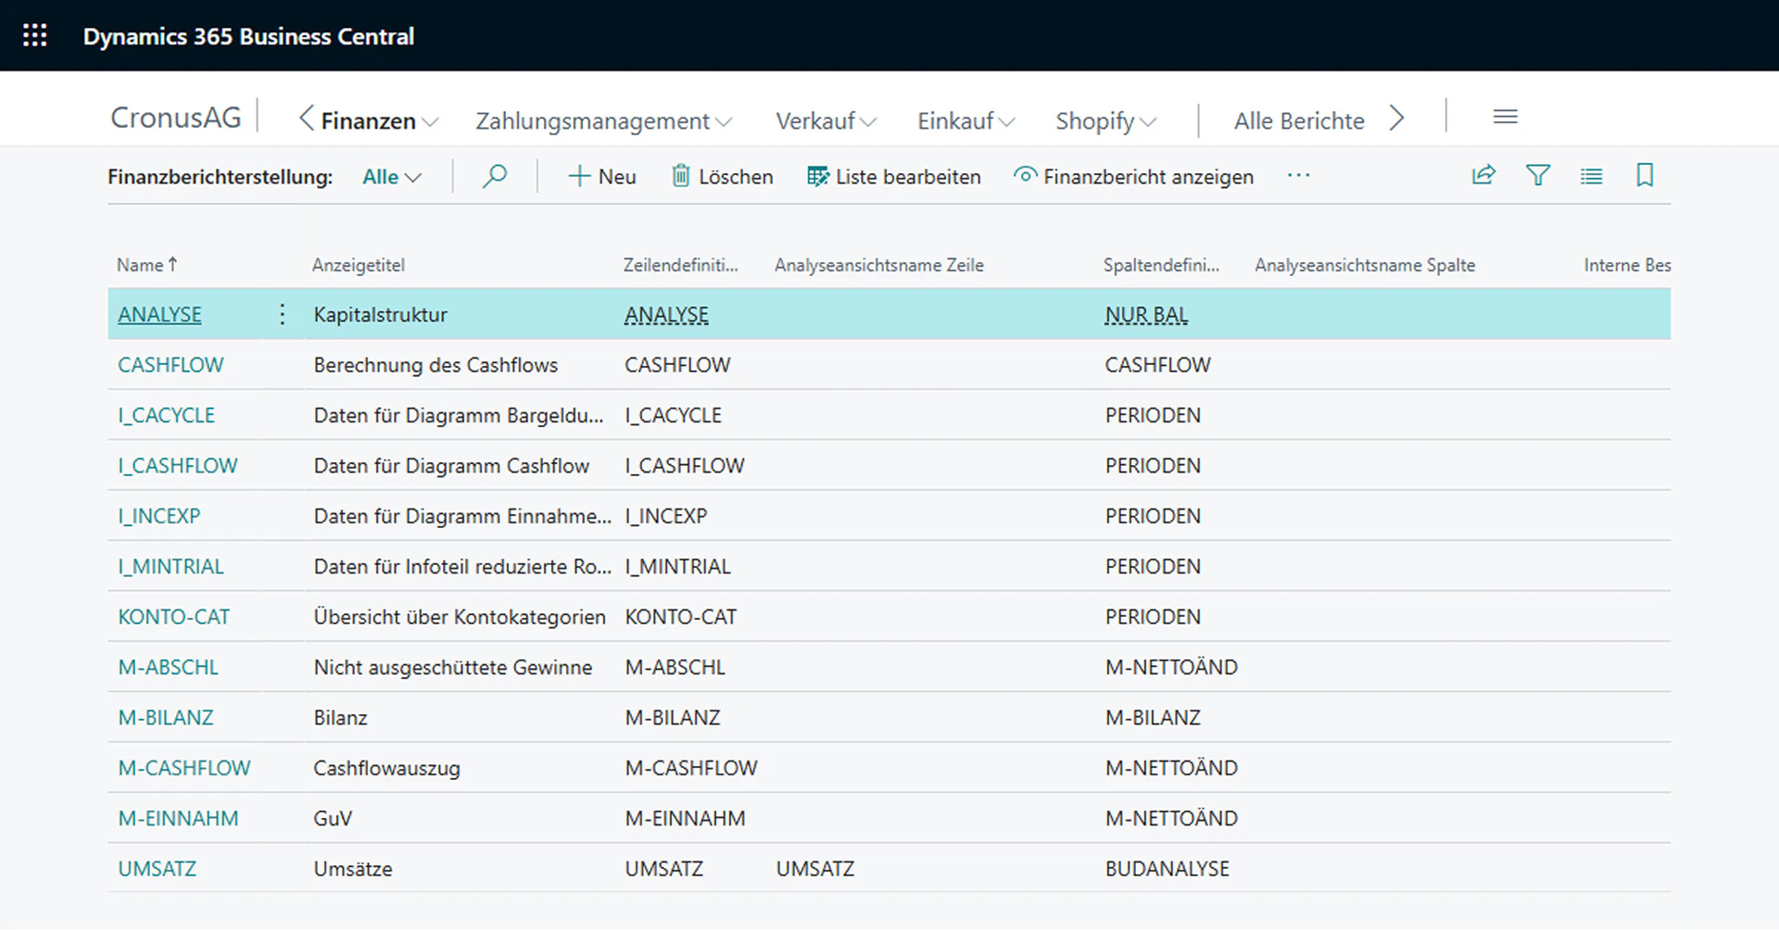Show more actions ellipsis in toolbar
This screenshot has width=1779, height=930.
click(1298, 176)
